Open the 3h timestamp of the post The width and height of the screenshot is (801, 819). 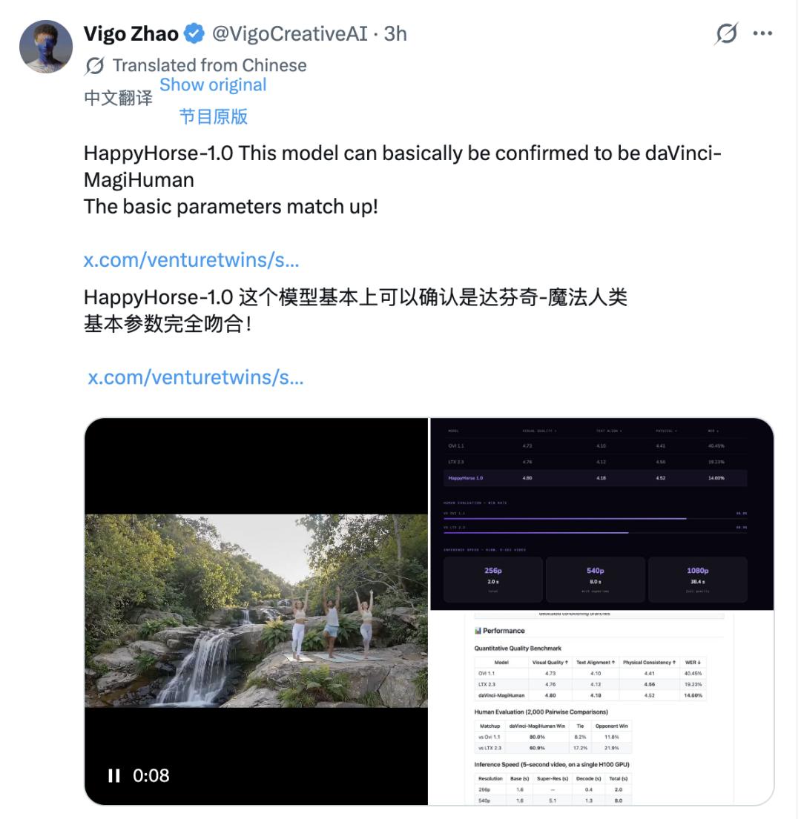click(x=395, y=33)
